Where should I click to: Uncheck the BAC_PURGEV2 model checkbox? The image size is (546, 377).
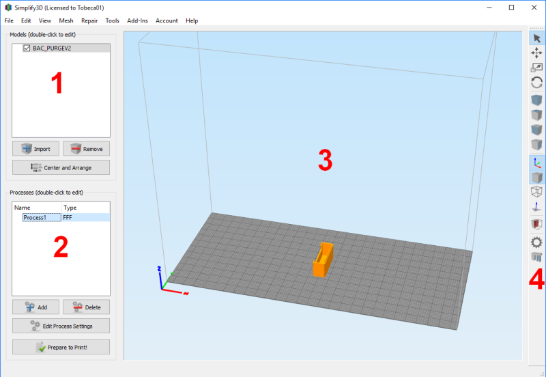27,48
